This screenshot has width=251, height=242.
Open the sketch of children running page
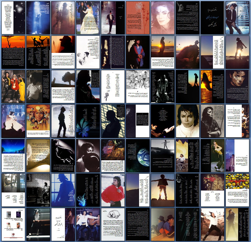point(137,86)
